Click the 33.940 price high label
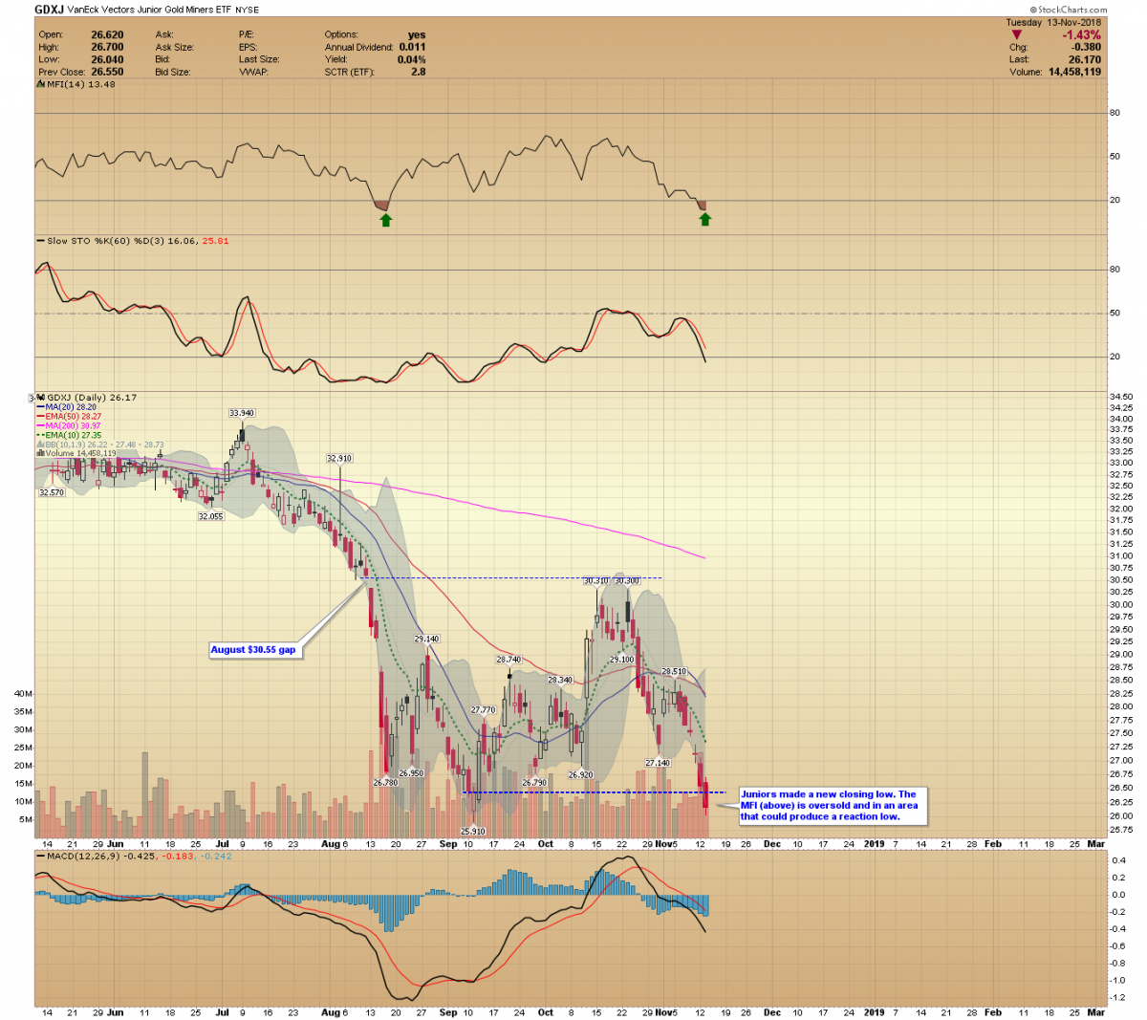1147x1020 pixels. coord(241,413)
